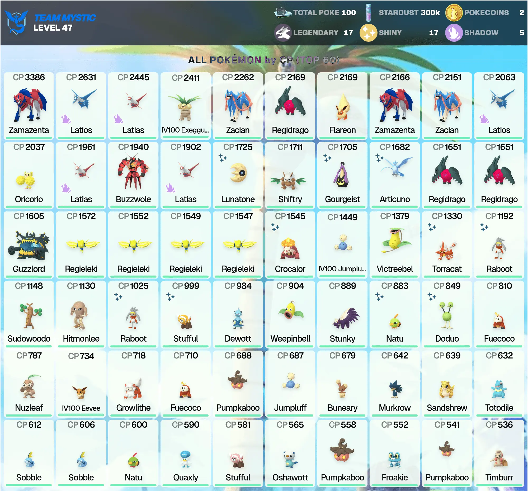The height and width of the screenshot is (491, 528).
Task: Click the Pokecoins coin icon
Action: [x=454, y=12]
